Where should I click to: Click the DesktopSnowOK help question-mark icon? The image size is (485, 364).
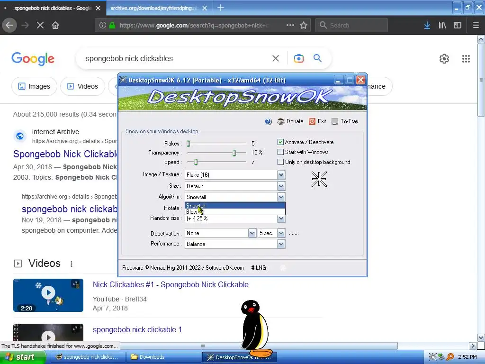pos(268,121)
